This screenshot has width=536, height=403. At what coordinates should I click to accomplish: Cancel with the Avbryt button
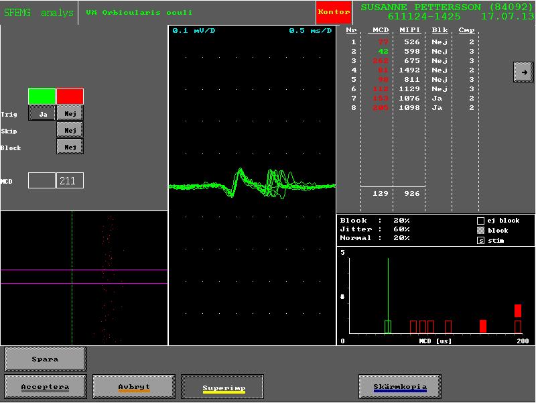133,387
